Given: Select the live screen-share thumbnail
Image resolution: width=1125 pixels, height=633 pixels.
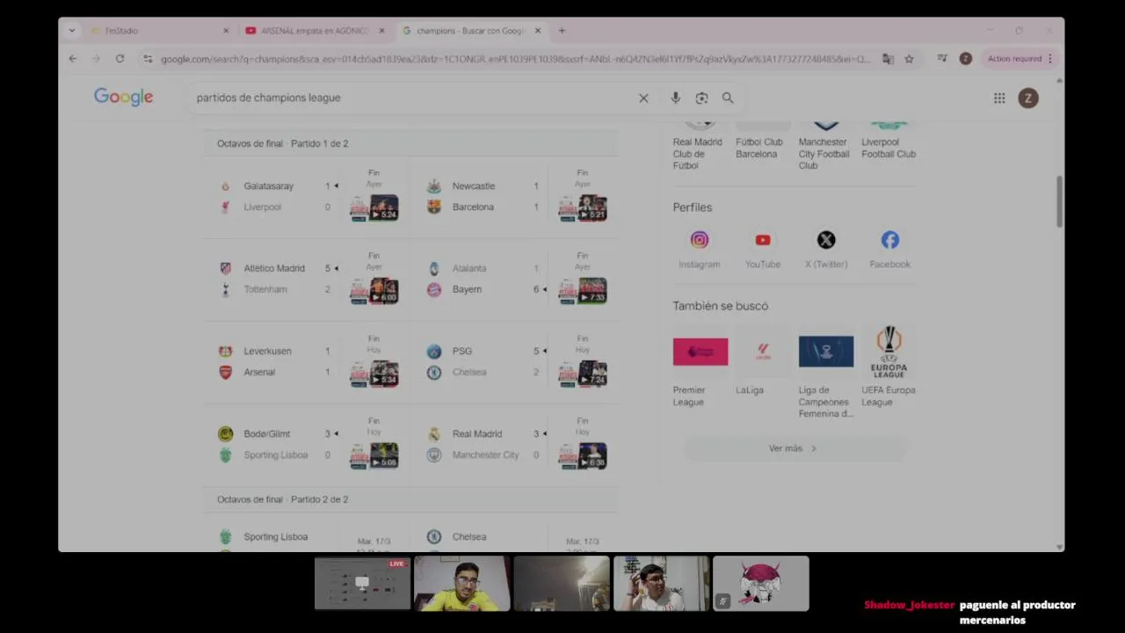Looking at the screenshot, I should 362,583.
